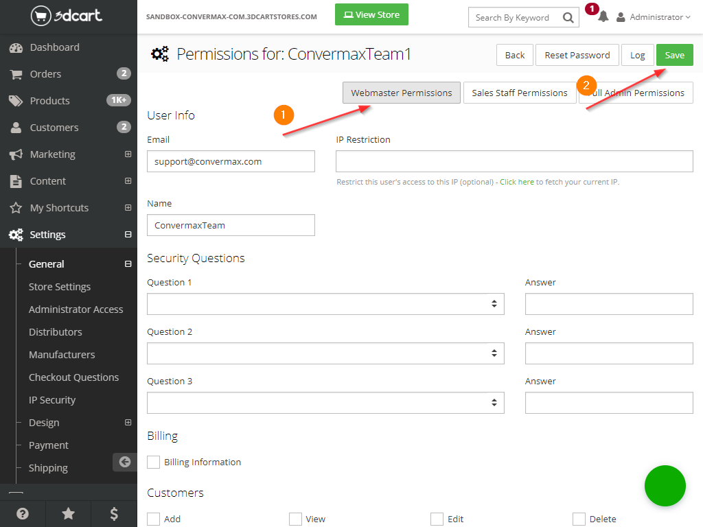The image size is (703, 527).
Task: Click the Settings gears icon in sidebar
Action: [x=16, y=235]
